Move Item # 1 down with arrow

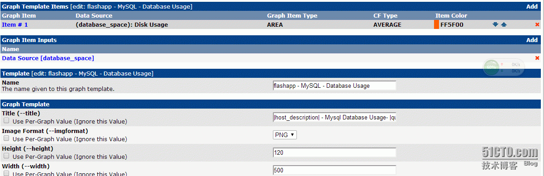tap(495, 25)
